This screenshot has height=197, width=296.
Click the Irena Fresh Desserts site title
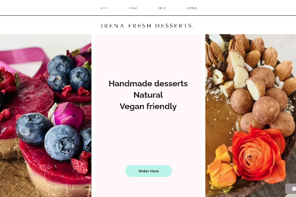coord(148,26)
